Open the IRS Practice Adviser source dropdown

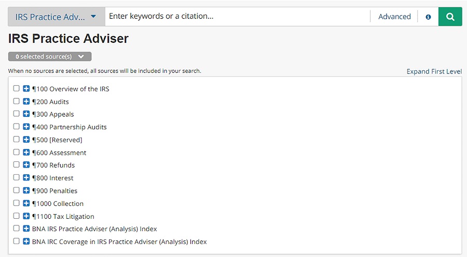56,17
